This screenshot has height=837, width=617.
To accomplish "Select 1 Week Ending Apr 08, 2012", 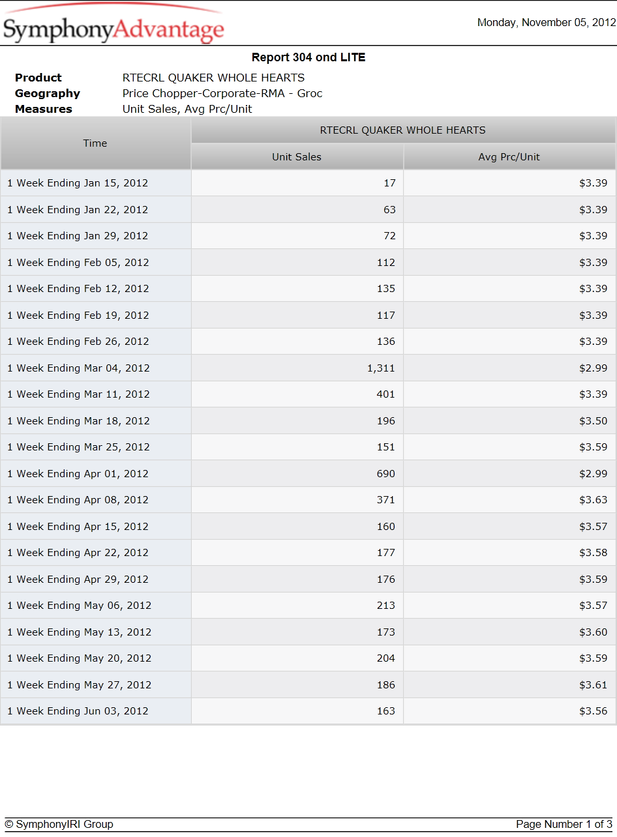I will pyautogui.click(x=78, y=500).
